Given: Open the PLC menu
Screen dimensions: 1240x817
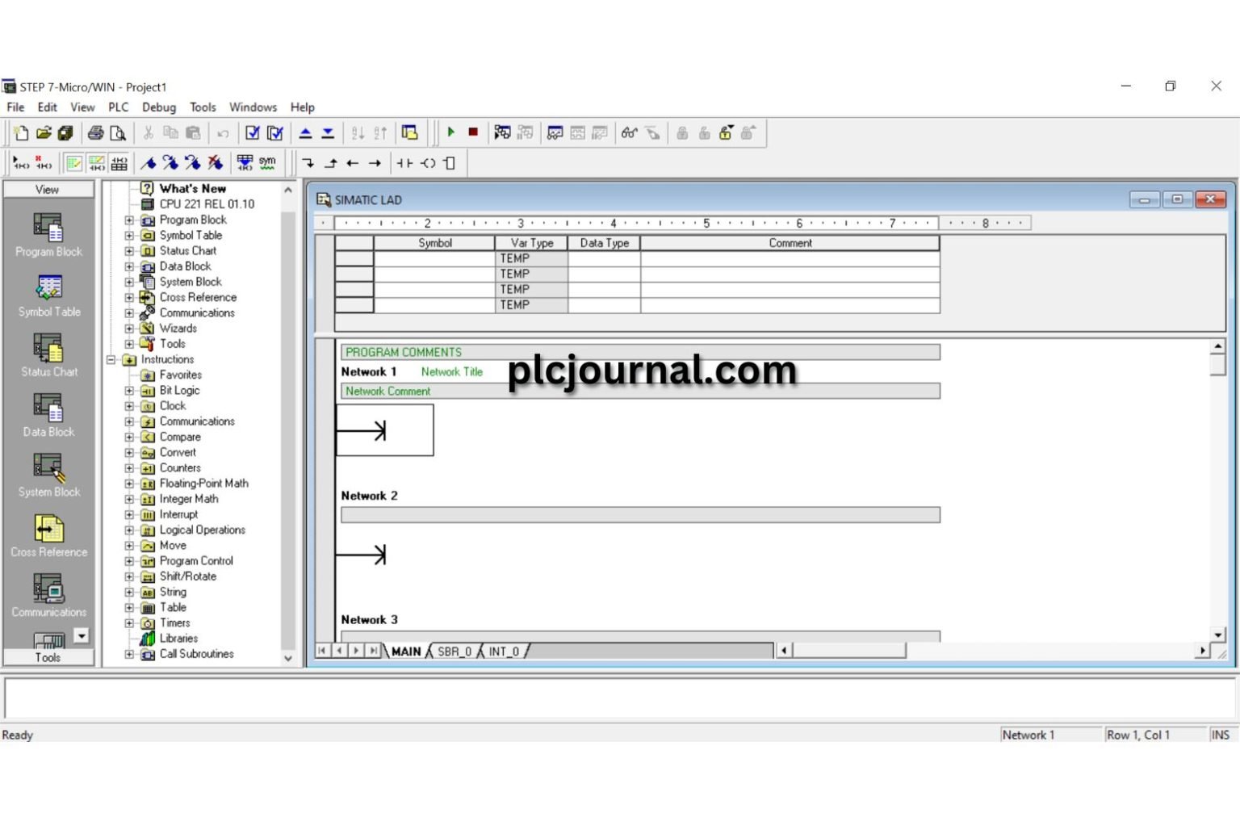Looking at the screenshot, I should pyautogui.click(x=118, y=107).
